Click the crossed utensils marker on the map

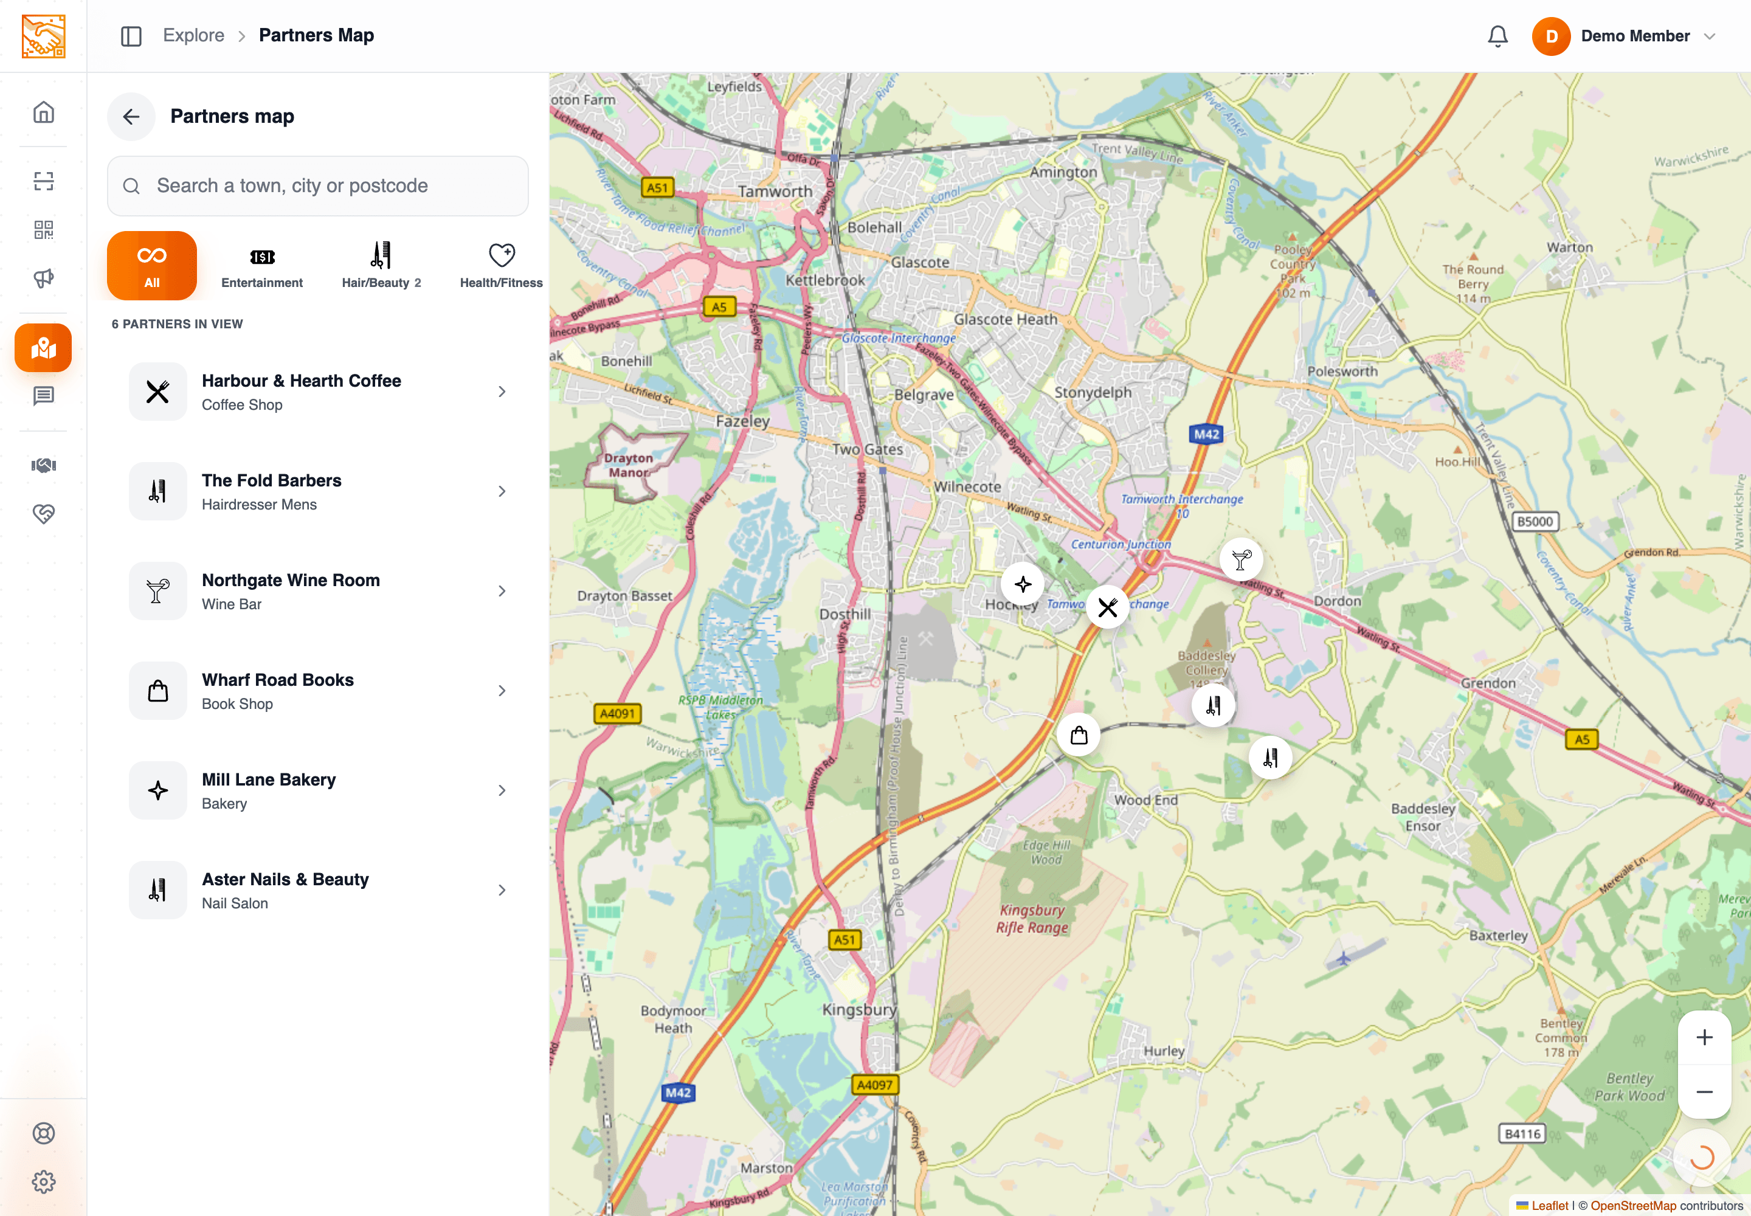[x=1107, y=607]
